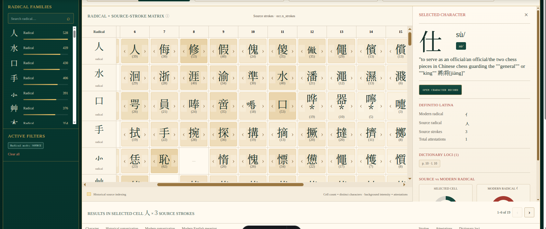Select the 潘 (21) matrix cell
This screenshot has height=229, width=546.
pos(312,78)
